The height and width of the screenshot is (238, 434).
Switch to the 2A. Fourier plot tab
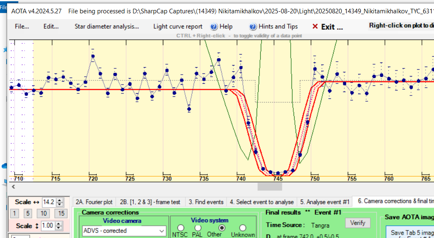tap(94, 202)
